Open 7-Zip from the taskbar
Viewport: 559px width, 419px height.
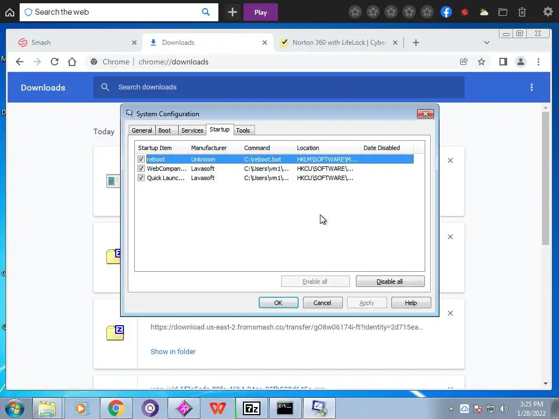tap(252, 408)
